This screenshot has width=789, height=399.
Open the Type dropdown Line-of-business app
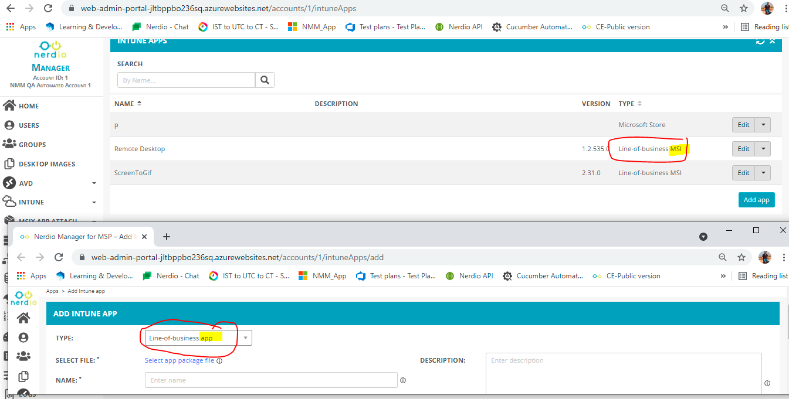point(198,338)
